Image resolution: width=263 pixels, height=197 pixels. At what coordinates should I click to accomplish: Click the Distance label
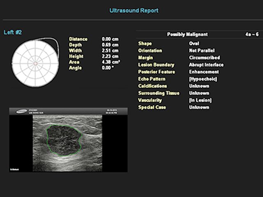pyautogui.click(x=78, y=39)
